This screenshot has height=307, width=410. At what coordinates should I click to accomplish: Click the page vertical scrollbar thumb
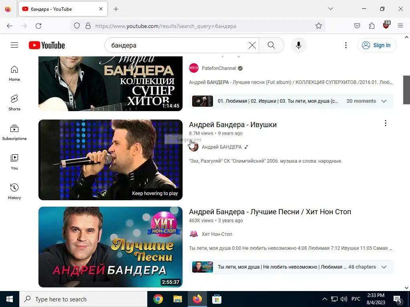(x=406, y=90)
